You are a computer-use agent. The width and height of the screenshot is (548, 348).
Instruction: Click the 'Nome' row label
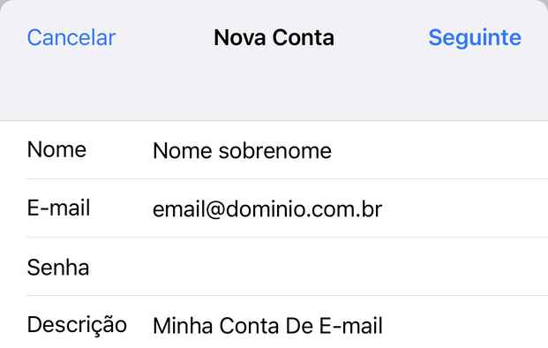click(56, 149)
